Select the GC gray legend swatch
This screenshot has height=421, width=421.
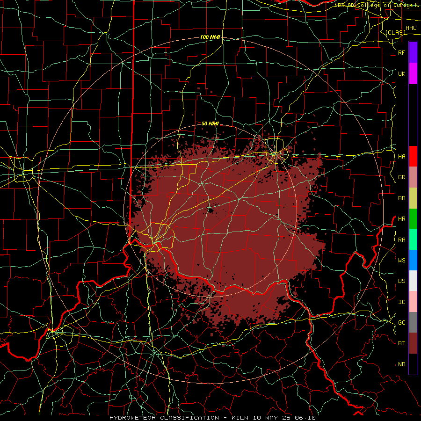pyautogui.click(x=413, y=322)
